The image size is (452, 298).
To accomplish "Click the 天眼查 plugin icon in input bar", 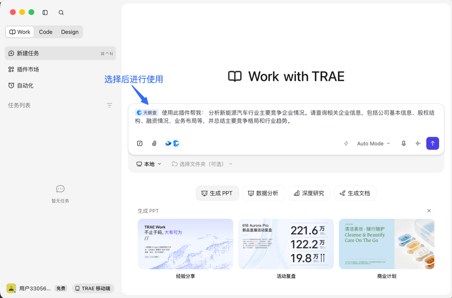I will click(176, 143).
